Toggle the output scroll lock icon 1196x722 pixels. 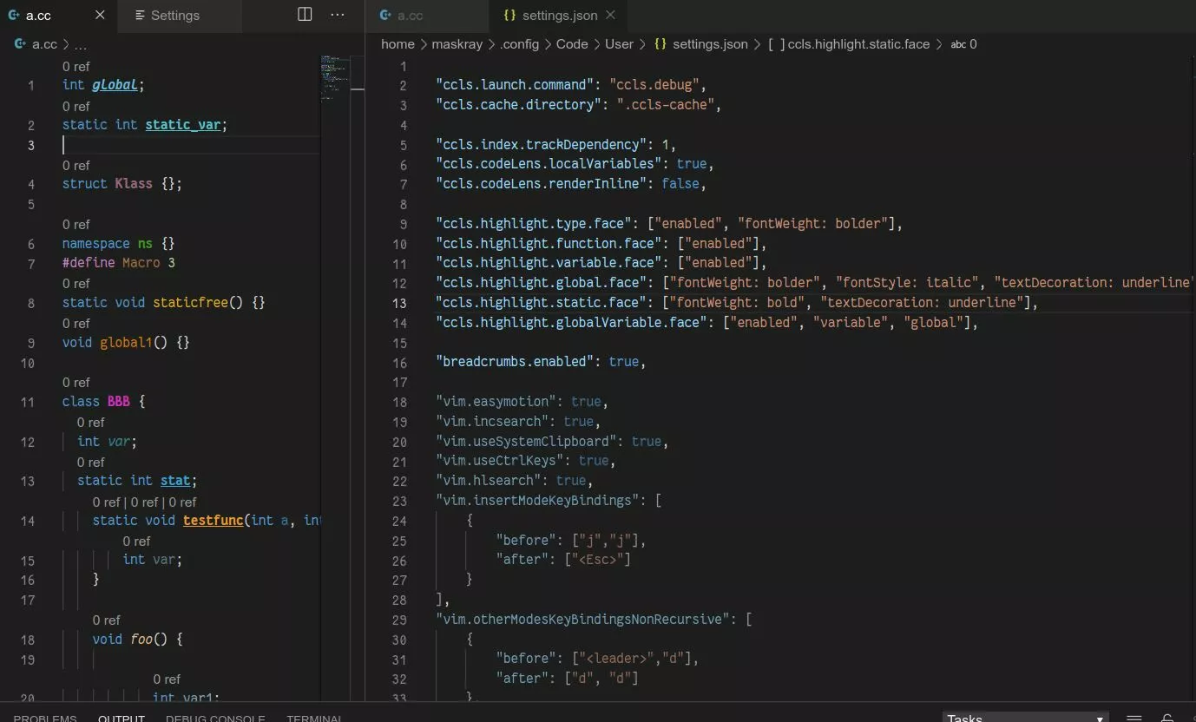point(1167,718)
